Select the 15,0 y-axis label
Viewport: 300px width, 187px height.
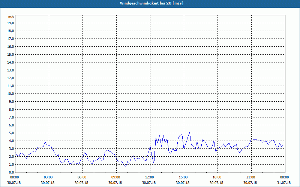(x=10, y=54)
